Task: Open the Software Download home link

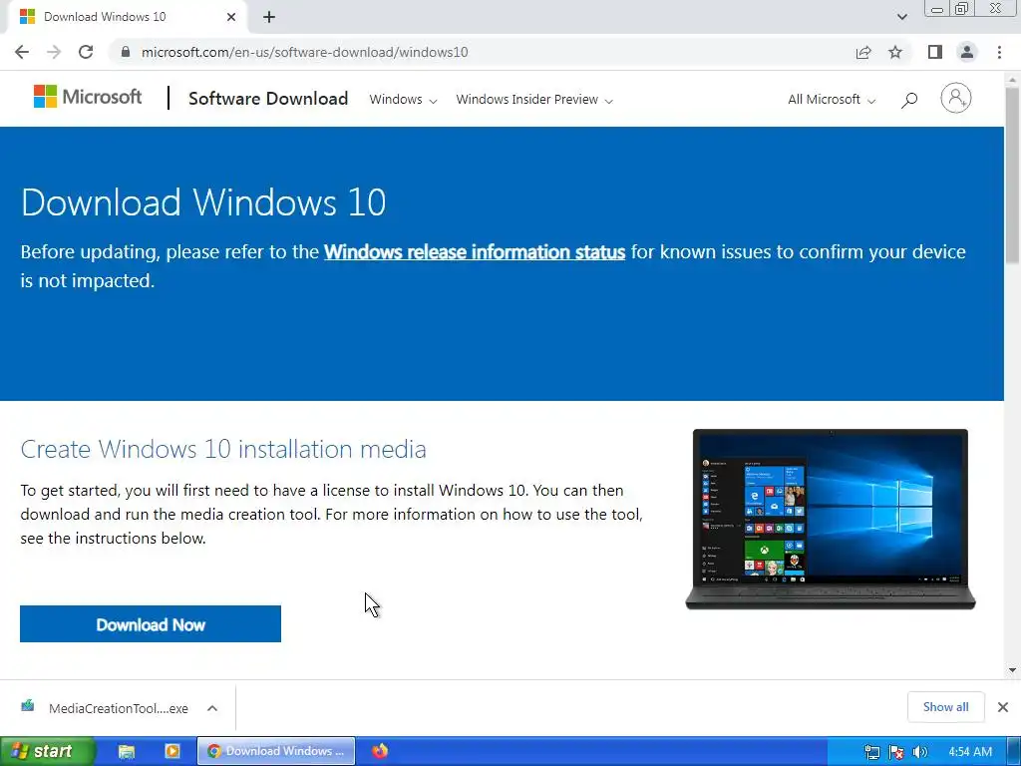Action: (x=268, y=99)
